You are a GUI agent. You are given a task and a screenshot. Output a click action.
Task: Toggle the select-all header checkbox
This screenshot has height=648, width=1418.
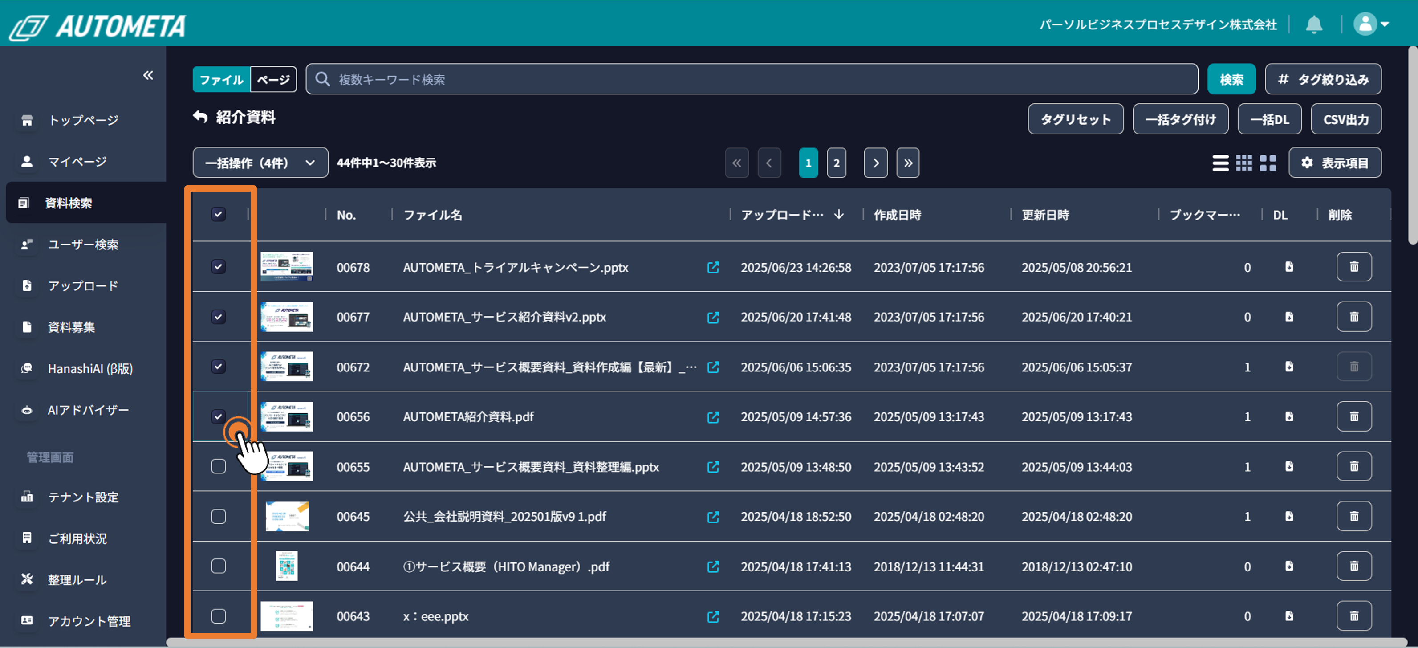(x=219, y=214)
